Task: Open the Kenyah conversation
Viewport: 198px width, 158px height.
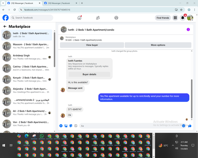Action: [27, 79]
